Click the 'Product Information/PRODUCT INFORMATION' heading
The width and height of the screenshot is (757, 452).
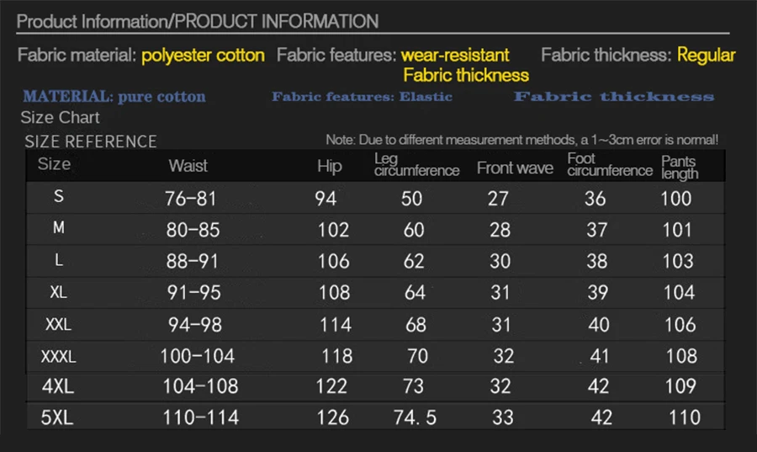[x=198, y=21]
